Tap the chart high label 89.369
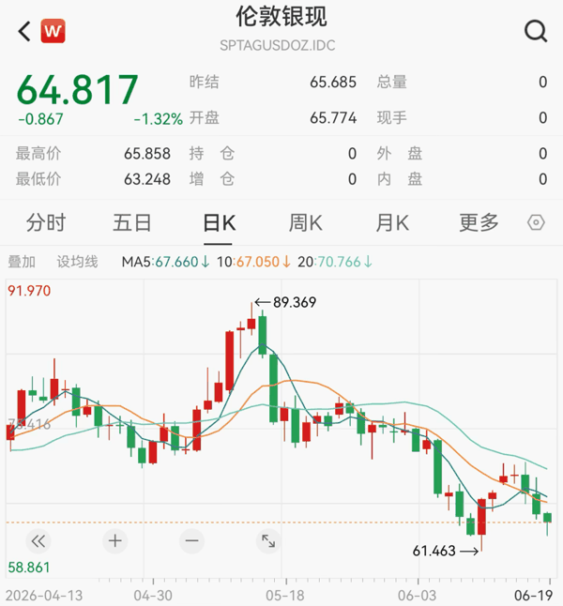Image resolution: width=563 pixels, height=606 pixels. coord(295,303)
